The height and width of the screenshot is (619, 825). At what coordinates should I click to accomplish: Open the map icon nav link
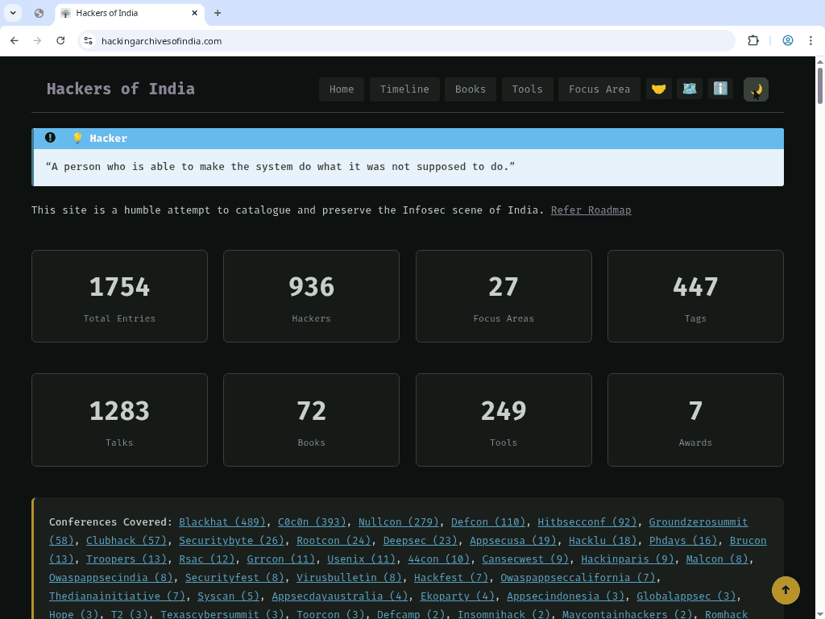pyautogui.click(x=690, y=89)
